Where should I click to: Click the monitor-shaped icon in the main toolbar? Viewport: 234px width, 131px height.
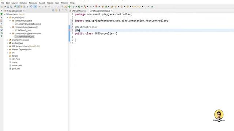pyautogui.click(x=31, y=7)
